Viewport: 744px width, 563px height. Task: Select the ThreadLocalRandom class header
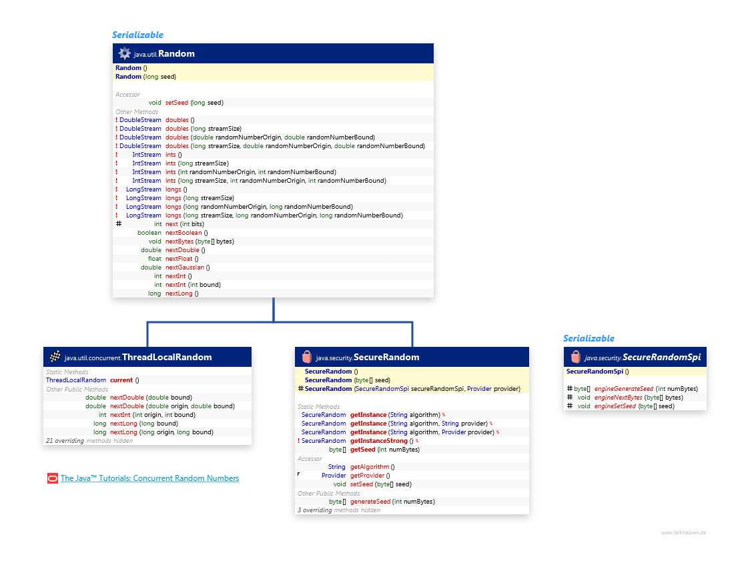tap(147, 357)
